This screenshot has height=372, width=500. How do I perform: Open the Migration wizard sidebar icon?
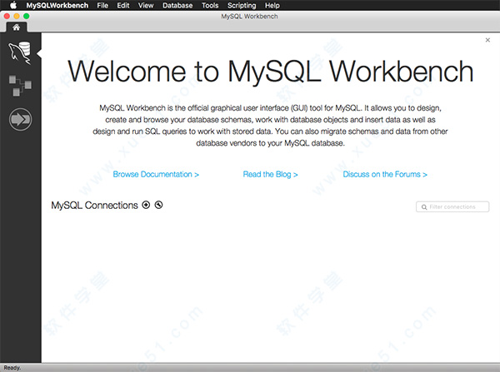pos(20,120)
